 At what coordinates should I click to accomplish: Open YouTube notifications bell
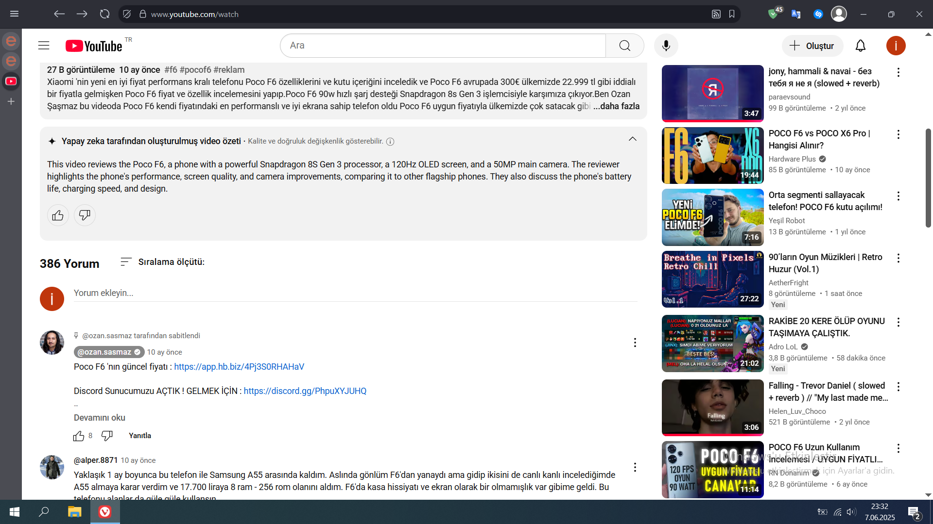click(x=861, y=46)
